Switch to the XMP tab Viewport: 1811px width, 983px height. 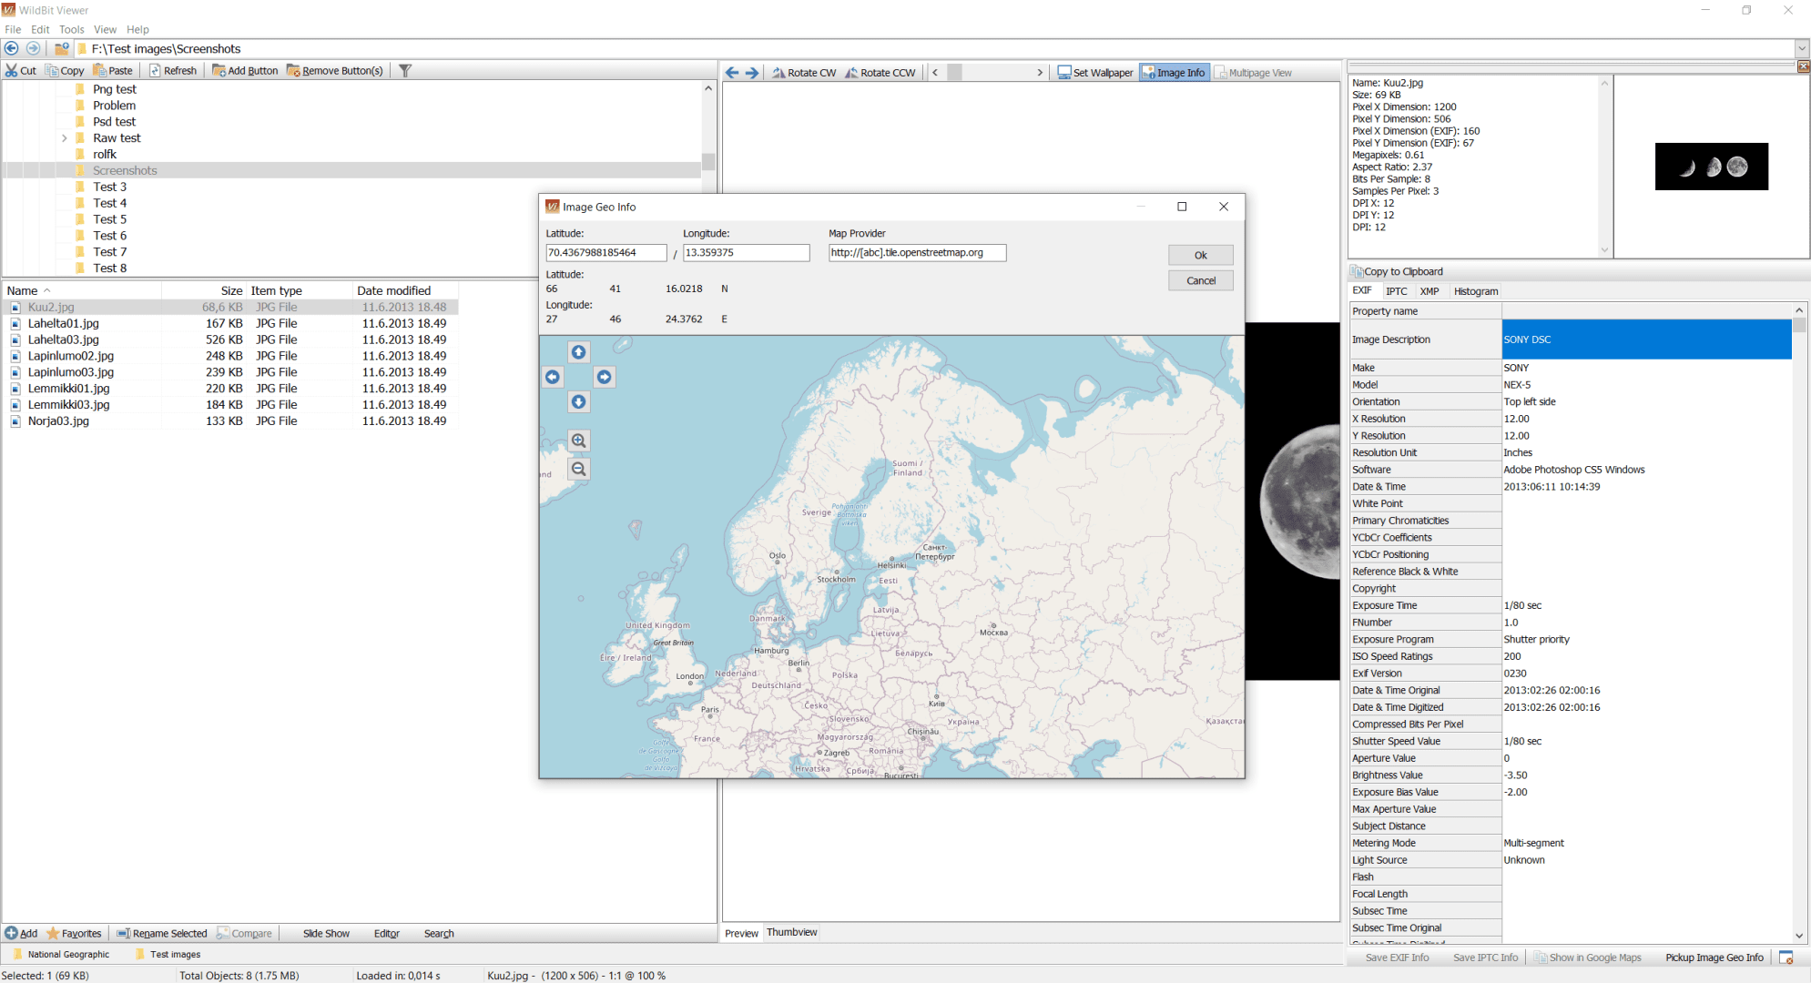click(x=1429, y=291)
